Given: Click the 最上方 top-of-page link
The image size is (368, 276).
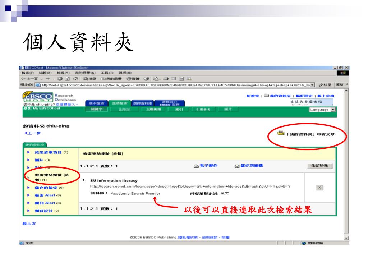Looking at the screenshot, I should pyautogui.click(x=29, y=224).
